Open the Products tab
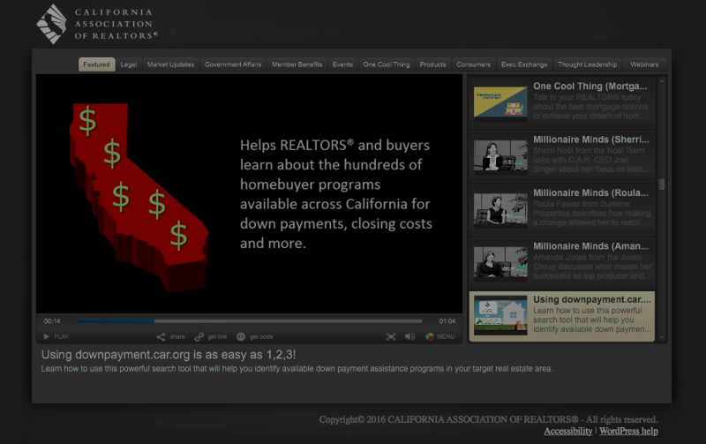Screen dimensions: 706x444 click(x=432, y=64)
